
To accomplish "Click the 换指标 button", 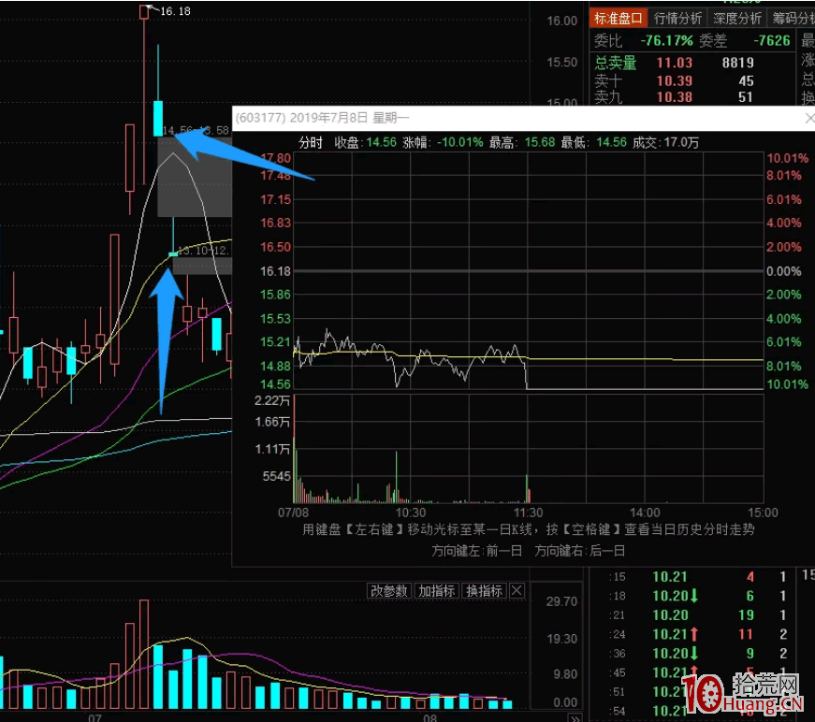I will coord(484,590).
